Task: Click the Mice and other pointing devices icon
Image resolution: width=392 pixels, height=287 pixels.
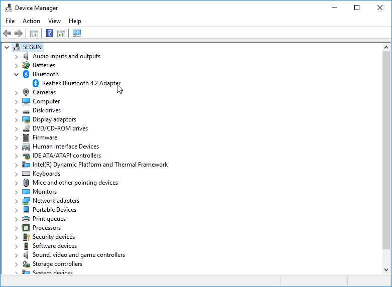Action: click(x=26, y=183)
